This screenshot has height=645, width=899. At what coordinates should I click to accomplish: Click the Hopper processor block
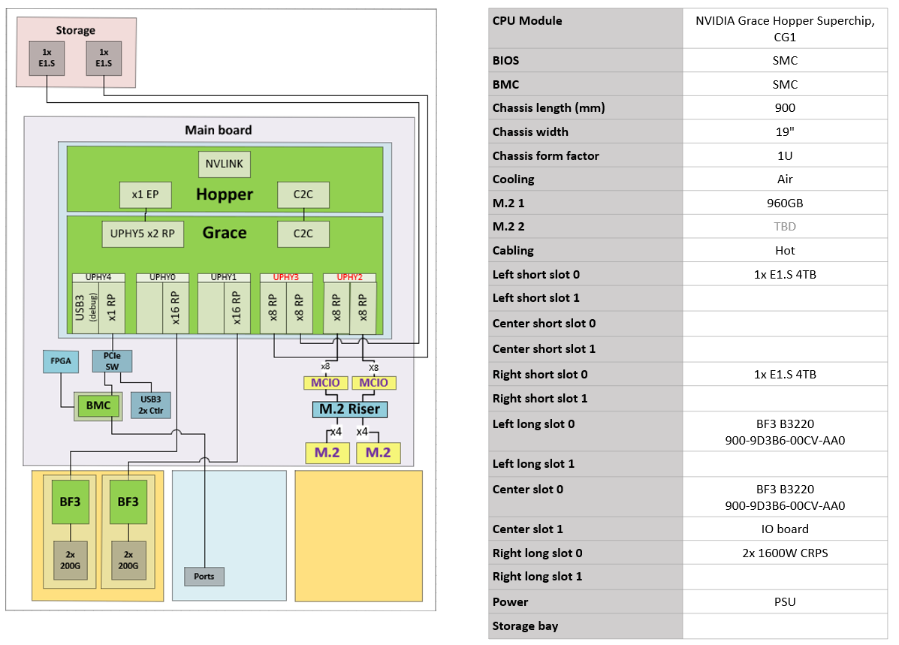click(x=223, y=194)
